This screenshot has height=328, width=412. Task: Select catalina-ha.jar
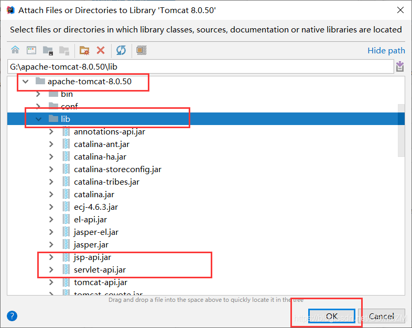pyautogui.click(x=100, y=157)
